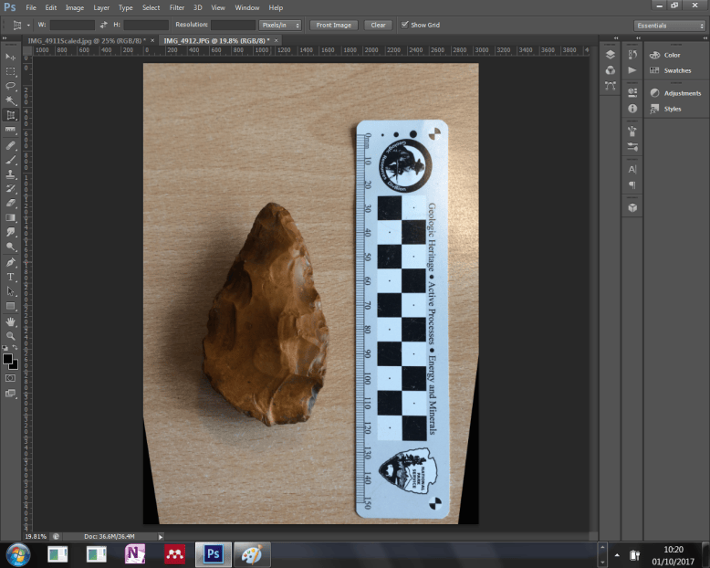The image size is (710, 568).
Task: Open the History panel icon
Action: click(632, 55)
